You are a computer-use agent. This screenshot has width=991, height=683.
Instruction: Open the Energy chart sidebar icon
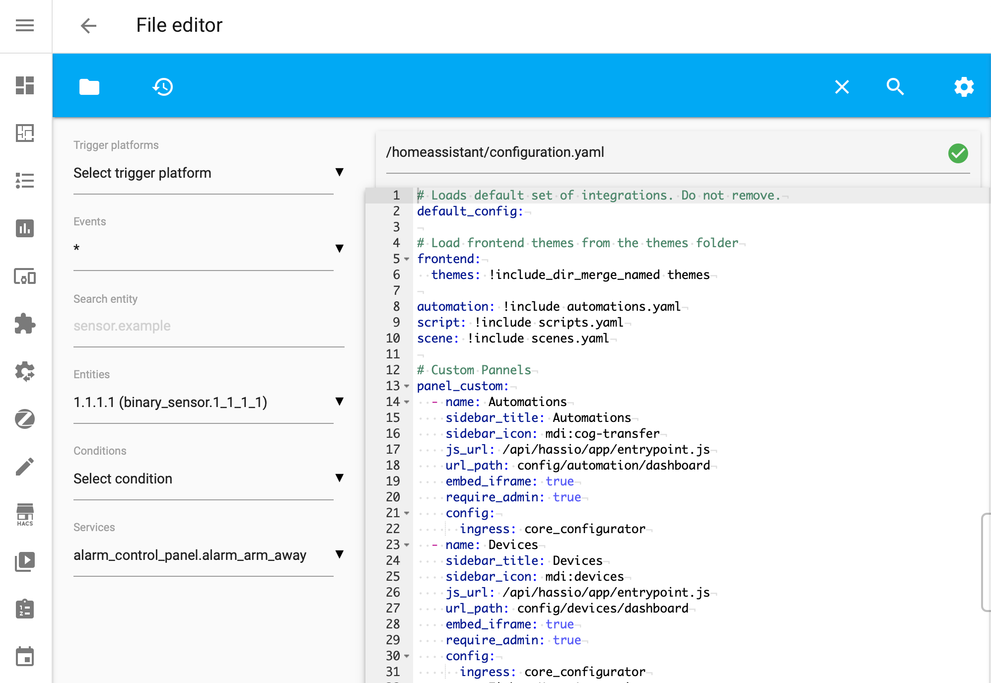(x=25, y=228)
